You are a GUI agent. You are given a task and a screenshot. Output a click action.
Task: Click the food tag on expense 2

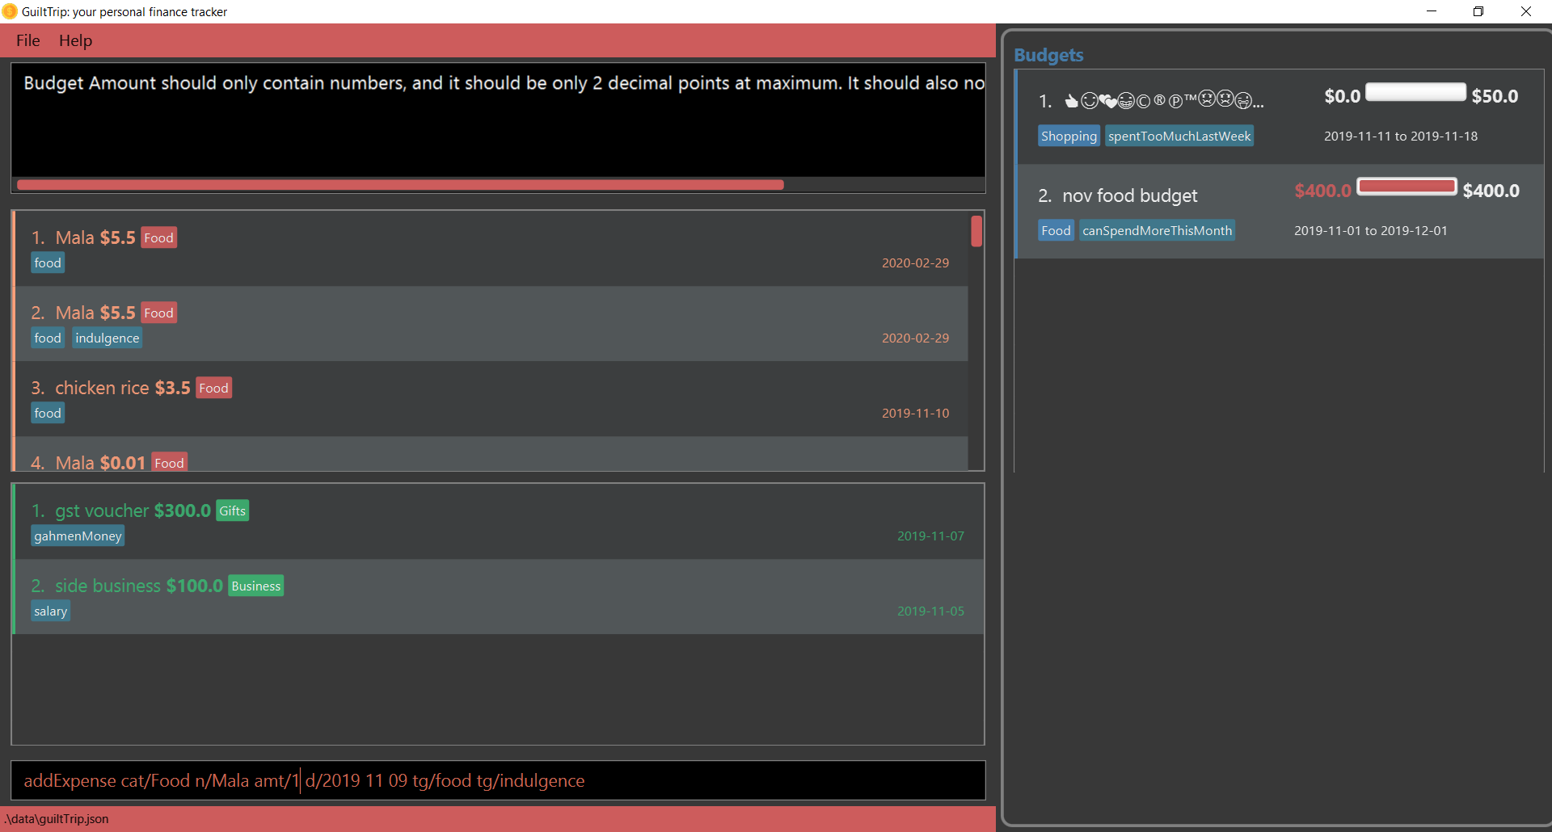click(48, 338)
